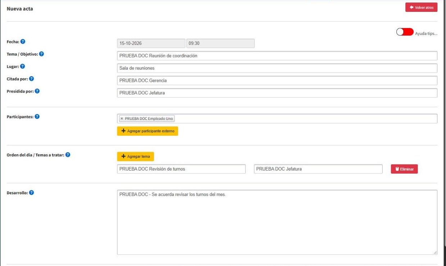The height and width of the screenshot is (266, 446).
Task: Click the Desarrollo textarea resize handle
Action: point(435,253)
